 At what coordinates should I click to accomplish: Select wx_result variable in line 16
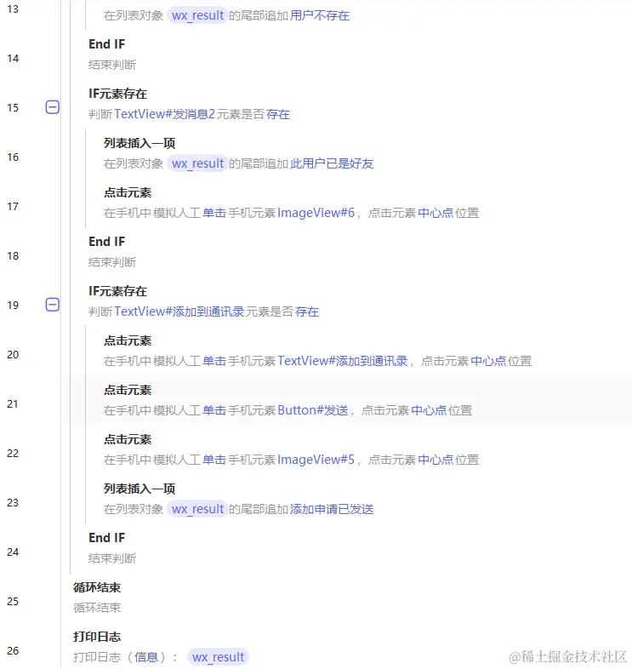[197, 163]
